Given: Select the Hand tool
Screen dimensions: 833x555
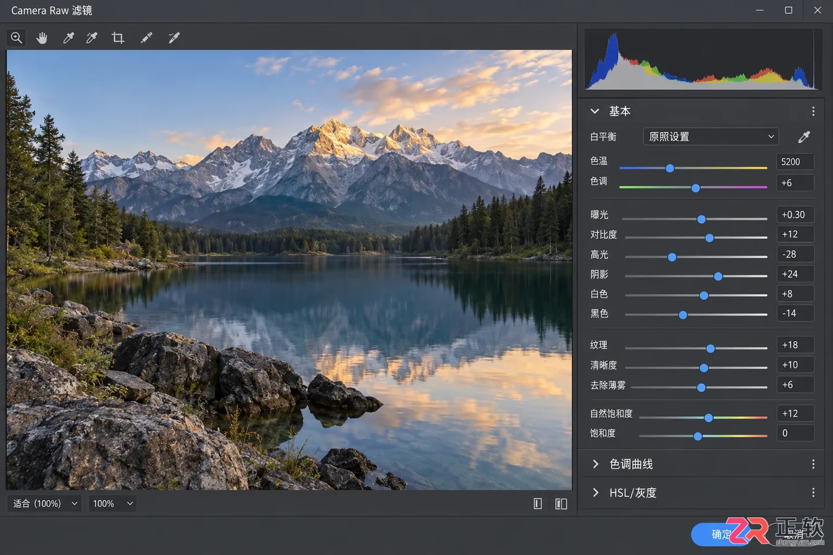Looking at the screenshot, I should [x=42, y=38].
